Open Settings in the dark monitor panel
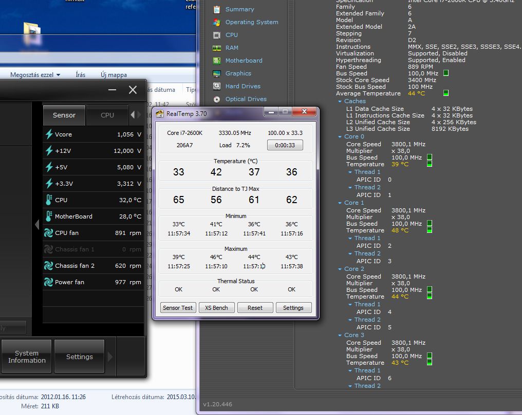522x415 pixels. (79, 357)
